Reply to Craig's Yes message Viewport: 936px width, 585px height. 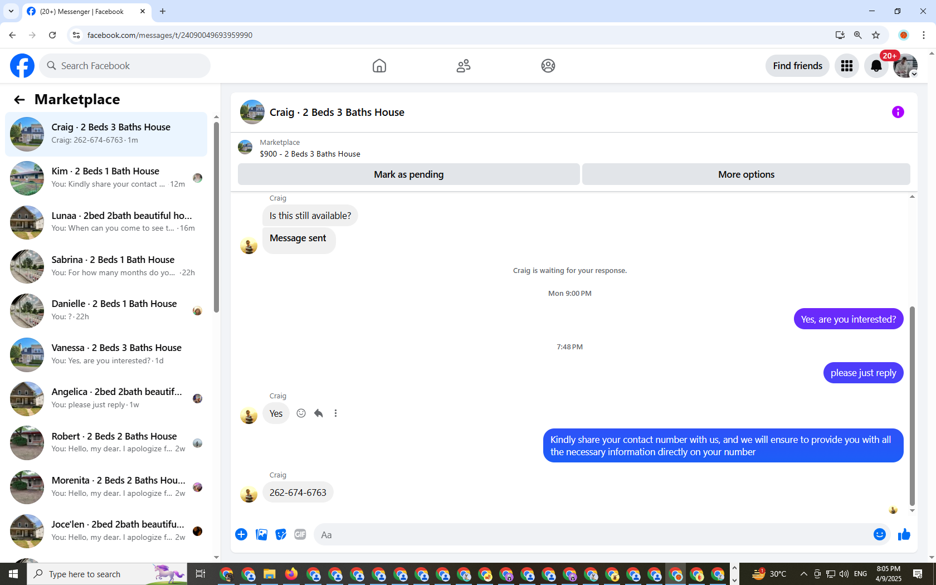[x=319, y=413]
